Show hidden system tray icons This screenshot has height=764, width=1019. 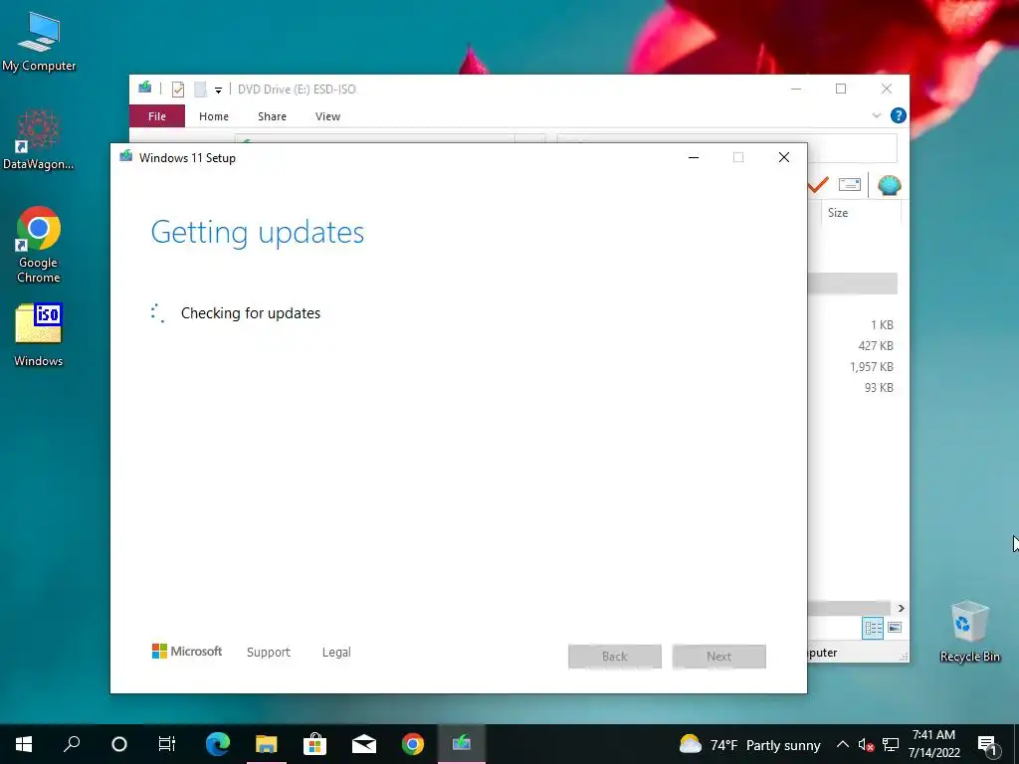click(x=842, y=744)
